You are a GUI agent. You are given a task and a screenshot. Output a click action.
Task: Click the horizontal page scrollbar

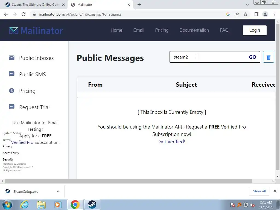128,181
